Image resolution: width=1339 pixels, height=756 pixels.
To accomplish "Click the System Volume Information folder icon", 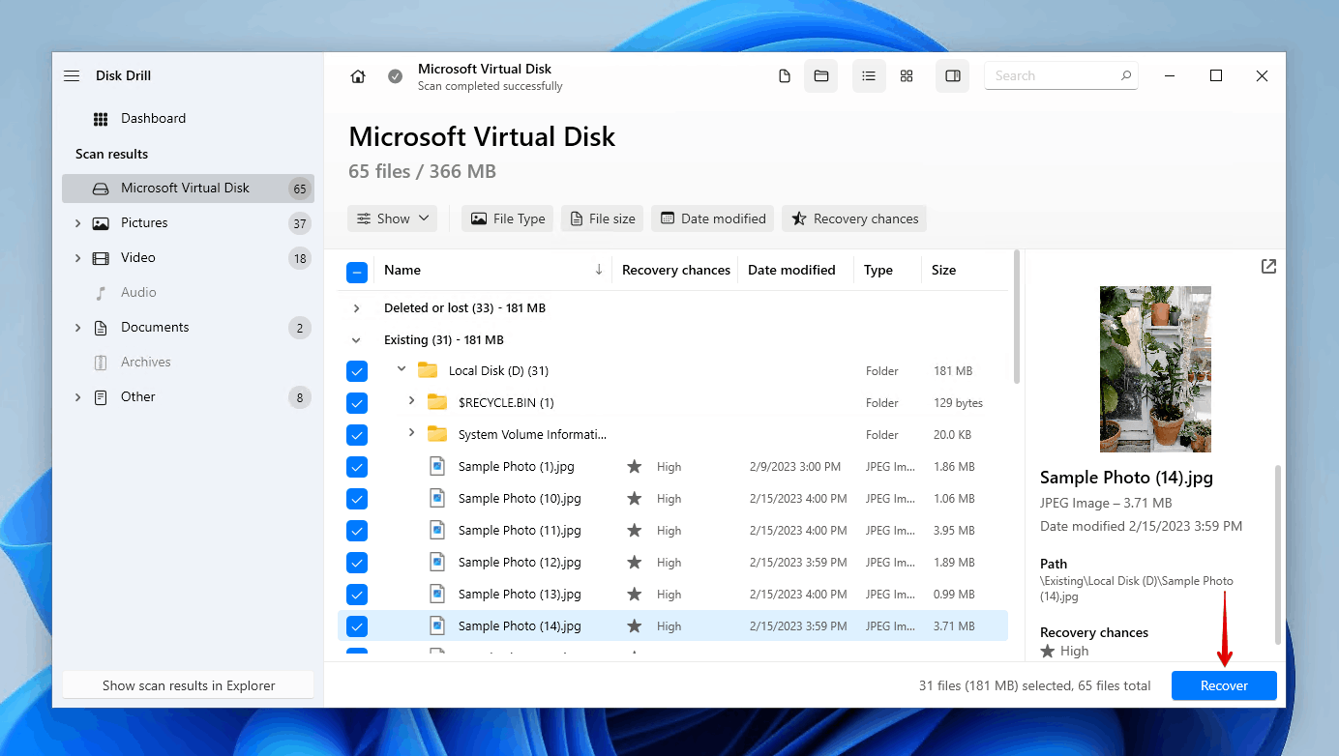I will click(437, 434).
